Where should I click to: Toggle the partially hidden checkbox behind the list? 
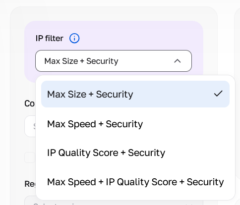tap(30, 157)
